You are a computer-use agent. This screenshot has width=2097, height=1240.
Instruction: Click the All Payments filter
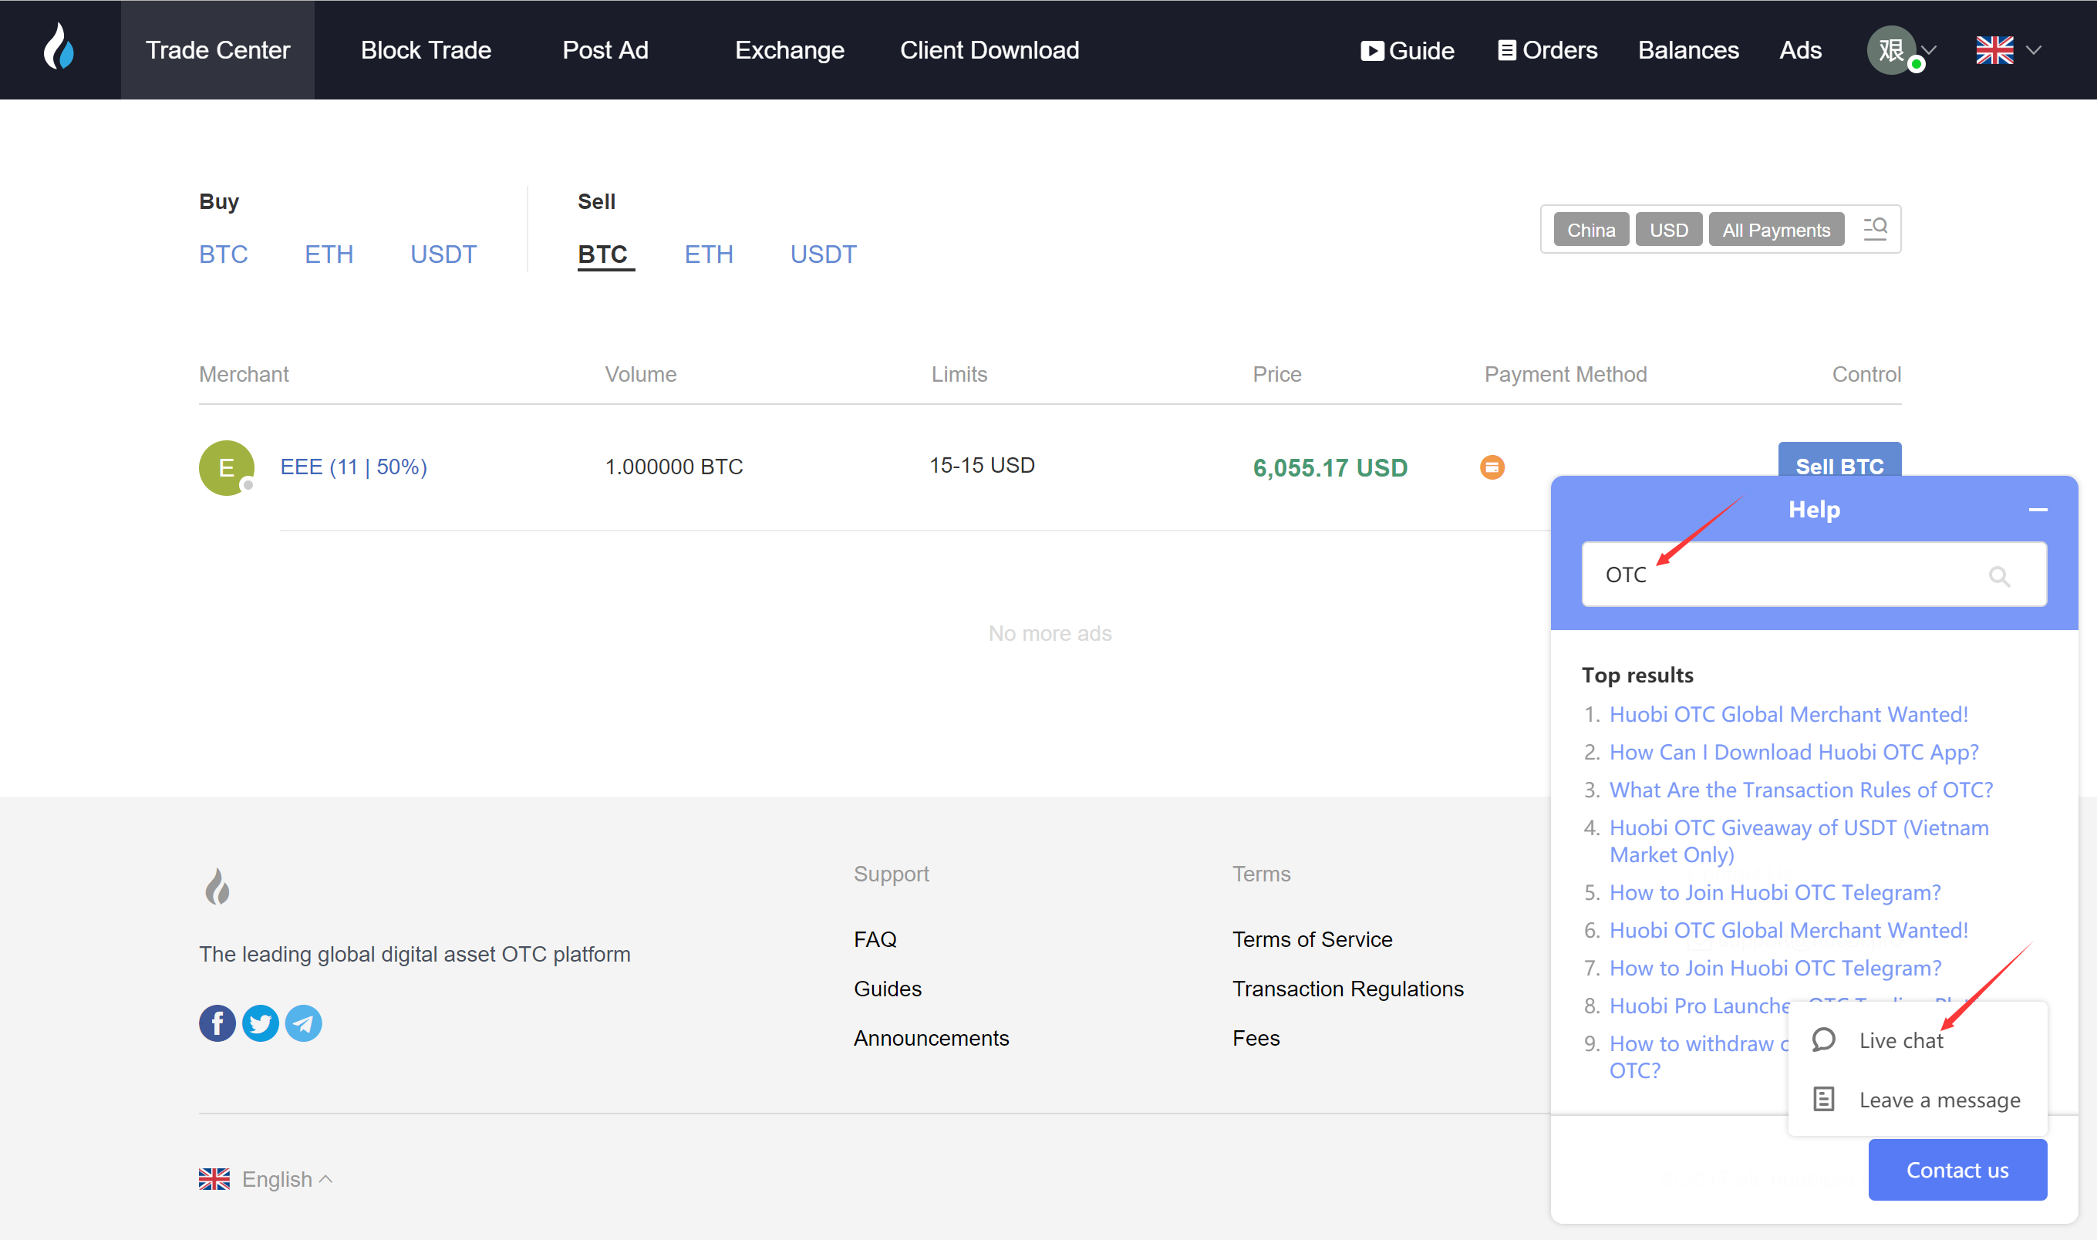tap(1776, 230)
